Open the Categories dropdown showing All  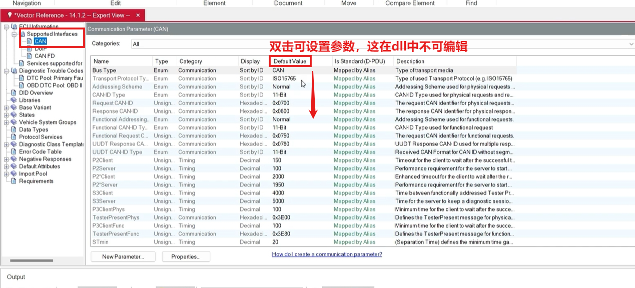(382, 44)
